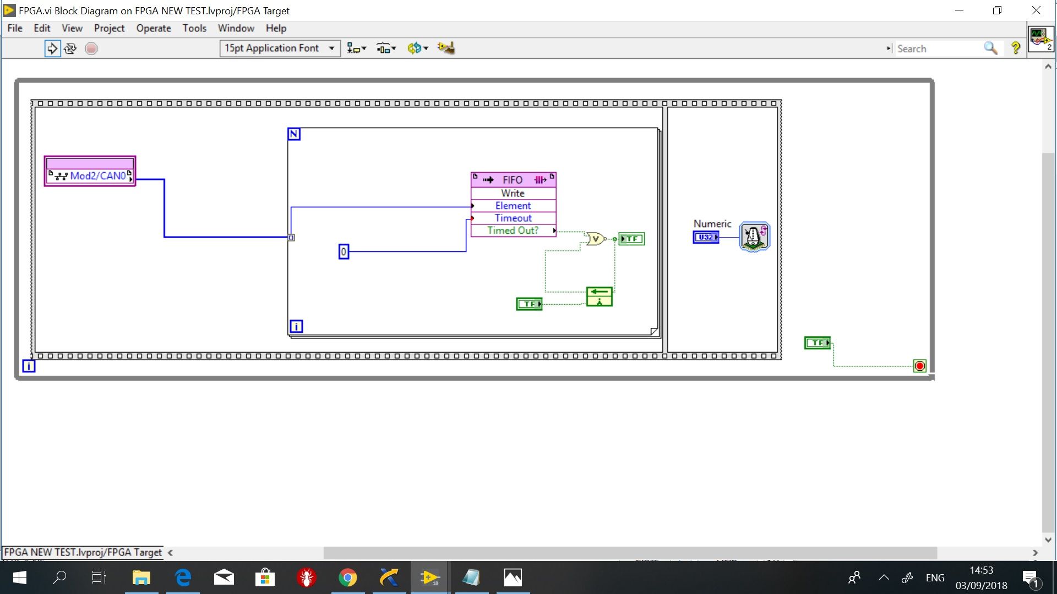
Task: Select the numeric constant 0
Action: coord(344,252)
